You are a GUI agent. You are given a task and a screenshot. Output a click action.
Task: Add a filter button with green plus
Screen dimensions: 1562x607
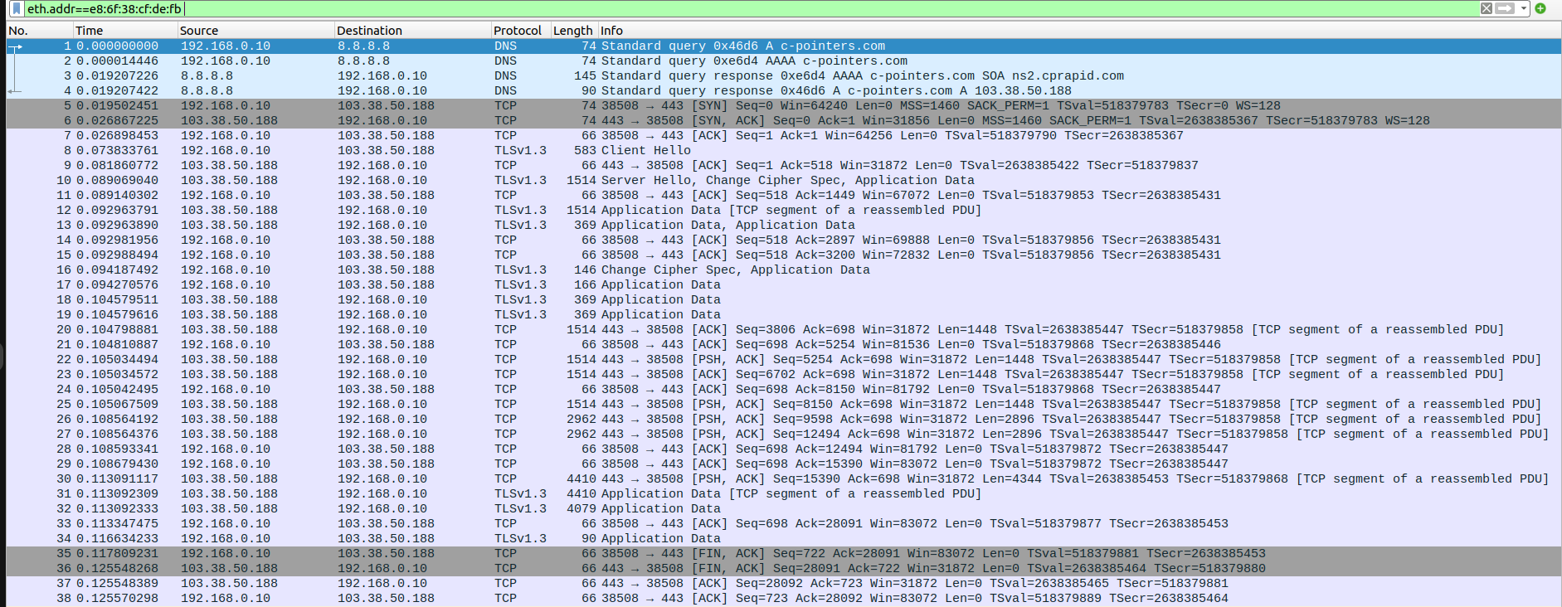point(1540,8)
